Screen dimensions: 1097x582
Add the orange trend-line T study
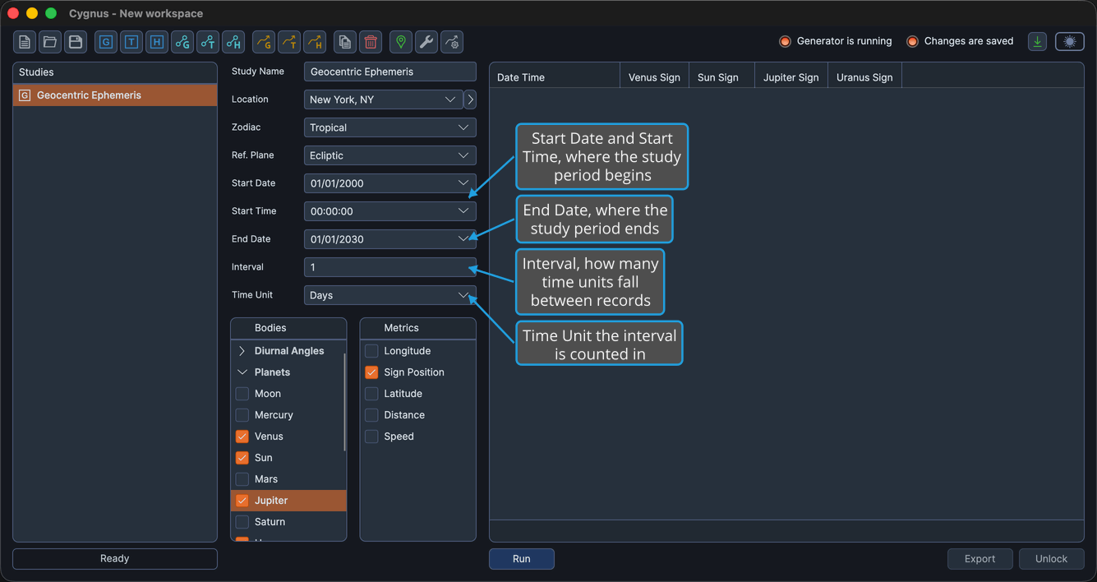(x=289, y=42)
